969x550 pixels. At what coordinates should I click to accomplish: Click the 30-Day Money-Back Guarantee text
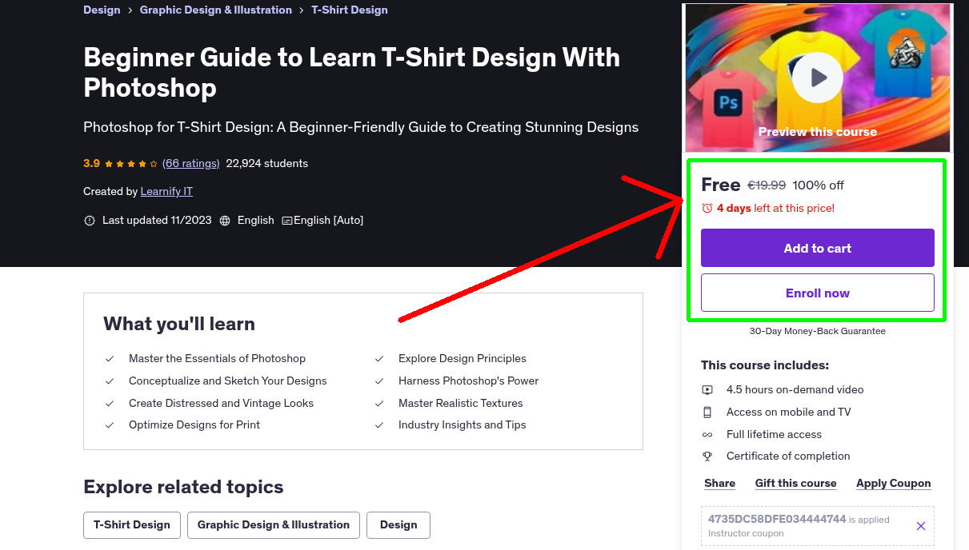pyautogui.click(x=817, y=331)
